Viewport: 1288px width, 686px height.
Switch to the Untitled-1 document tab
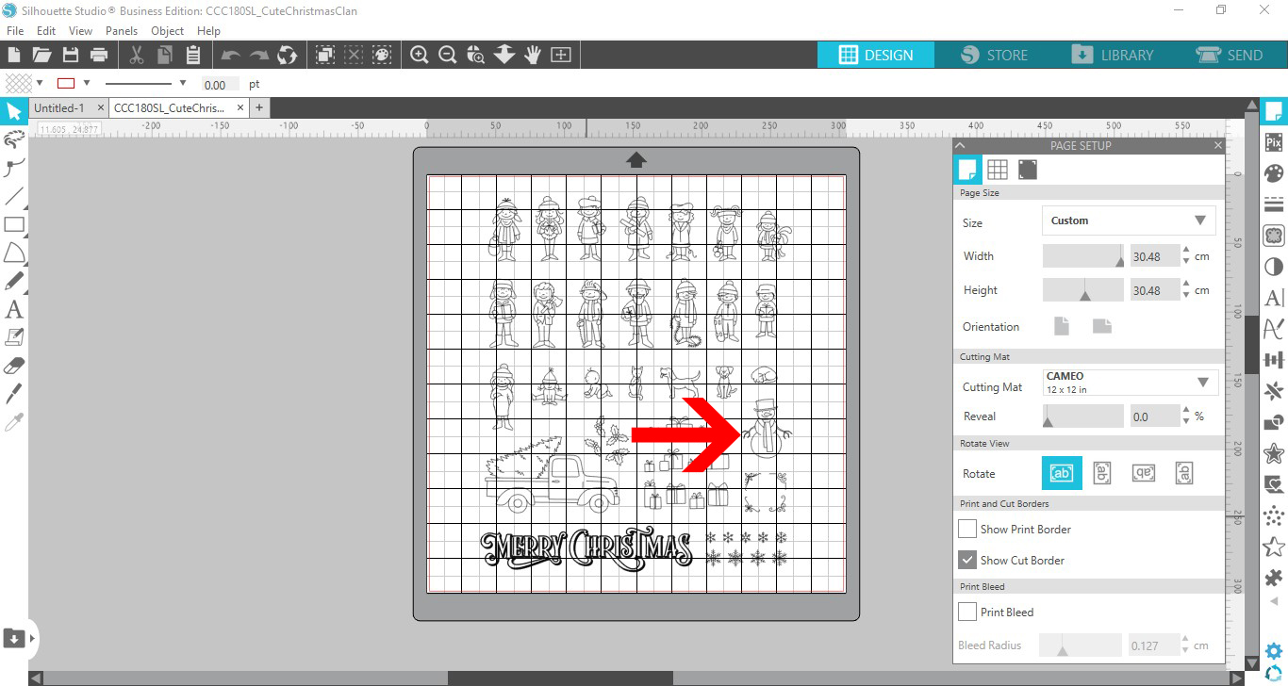pyautogui.click(x=59, y=107)
